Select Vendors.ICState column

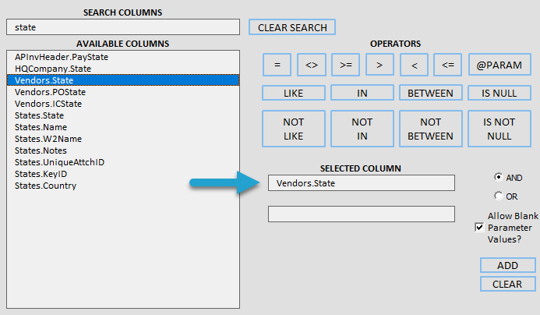123,104
